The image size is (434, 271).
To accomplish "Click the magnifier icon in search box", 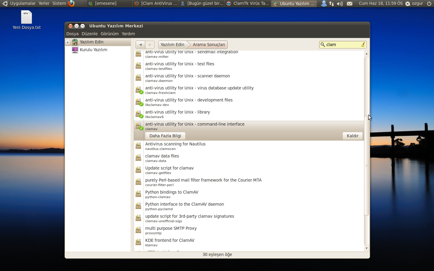I will [323, 45].
